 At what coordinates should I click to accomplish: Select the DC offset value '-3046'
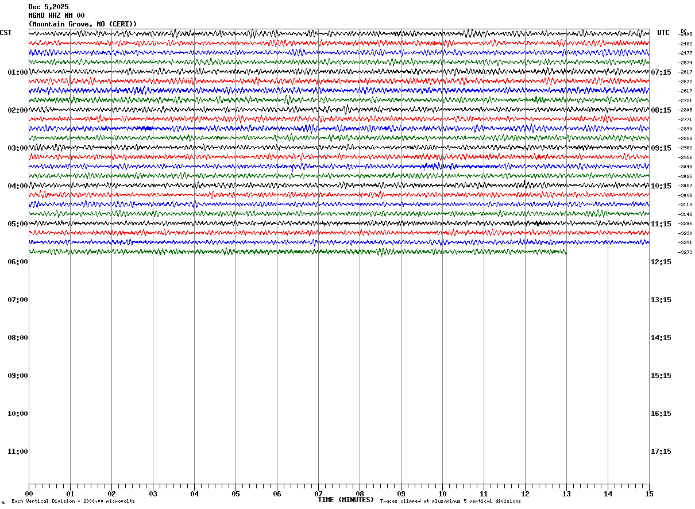tap(685, 167)
